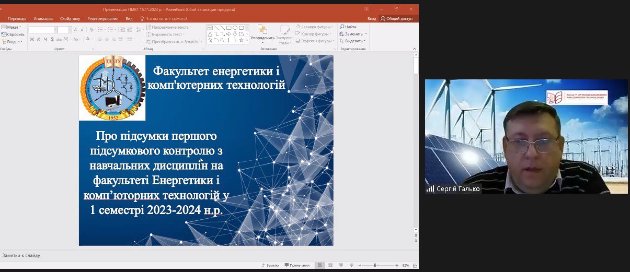Switch to reading view icon
This screenshot has height=272, width=630.
point(342,265)
